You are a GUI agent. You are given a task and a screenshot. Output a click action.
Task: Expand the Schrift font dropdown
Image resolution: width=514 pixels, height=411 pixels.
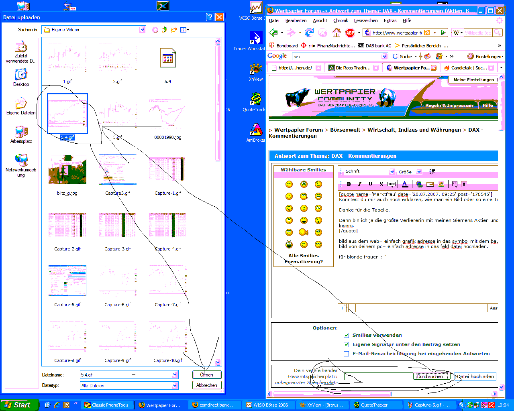click(x=392, y=172)
